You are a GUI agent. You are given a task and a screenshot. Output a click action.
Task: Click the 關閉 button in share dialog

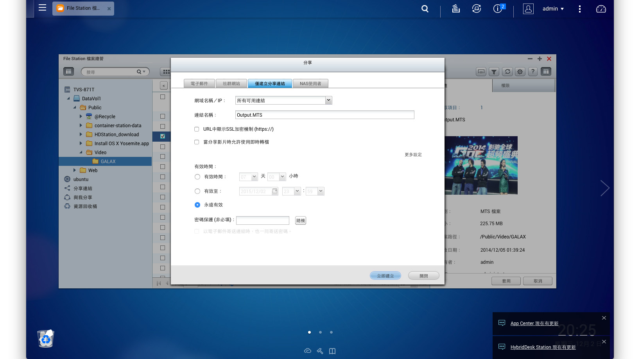point(424,275)
